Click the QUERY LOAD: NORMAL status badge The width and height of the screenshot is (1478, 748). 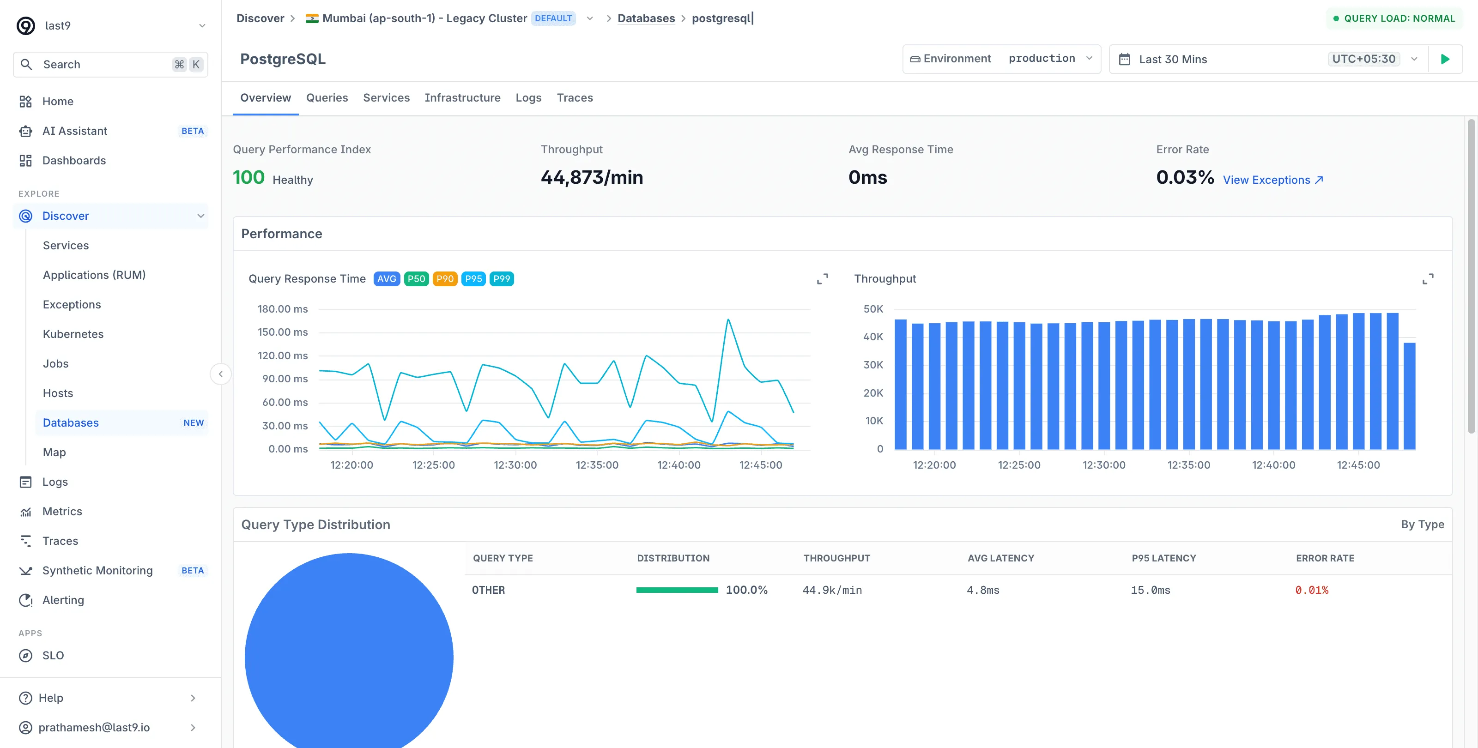point(1394,18)
